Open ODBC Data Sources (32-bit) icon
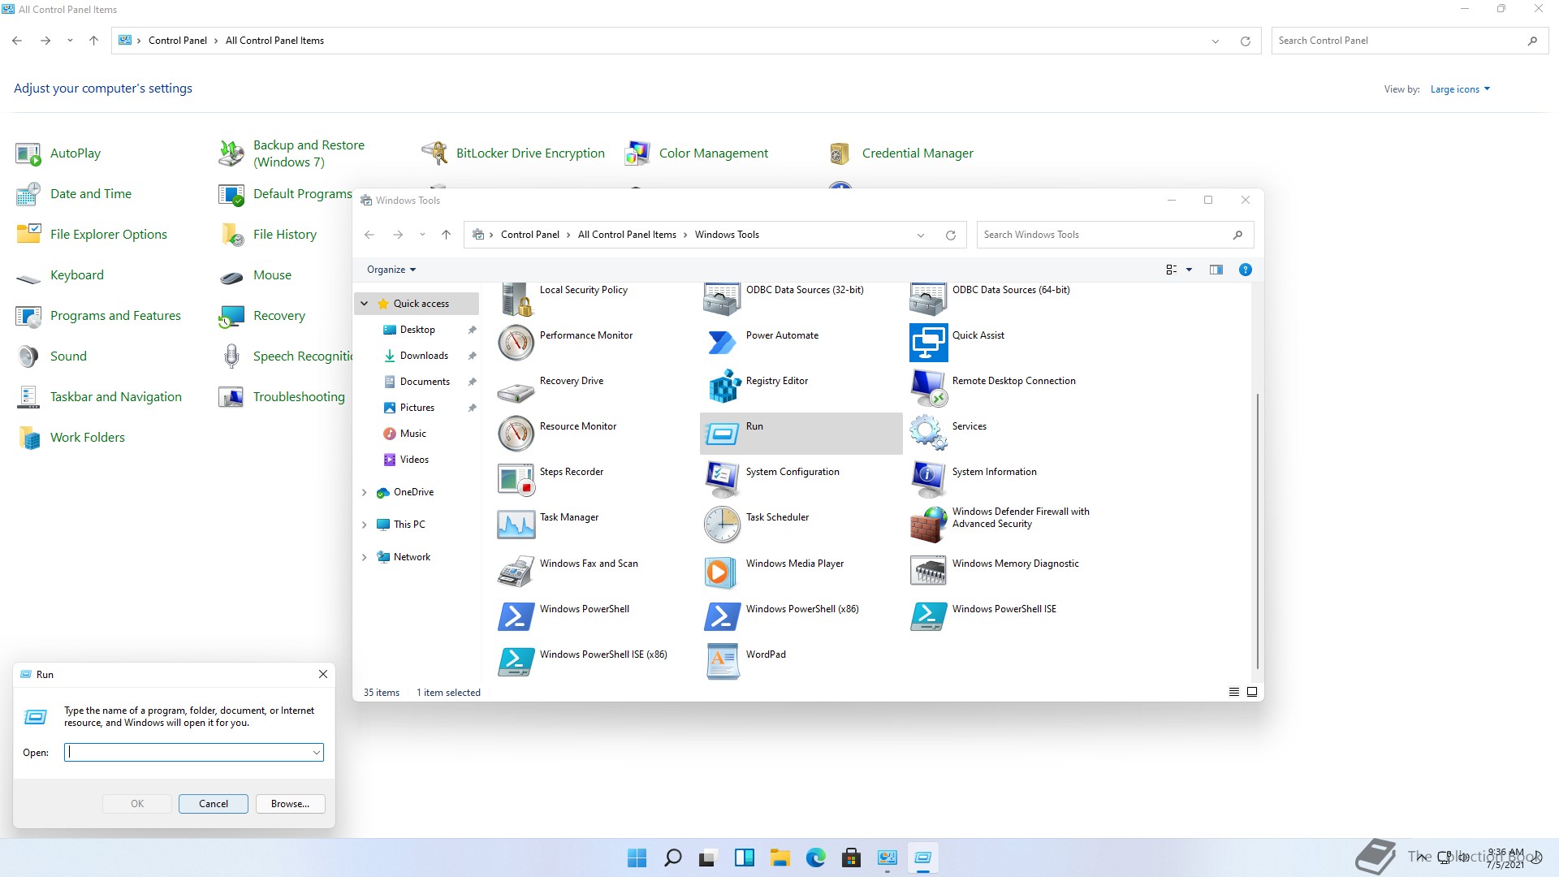1559x877 pixels. coord(722,299)
